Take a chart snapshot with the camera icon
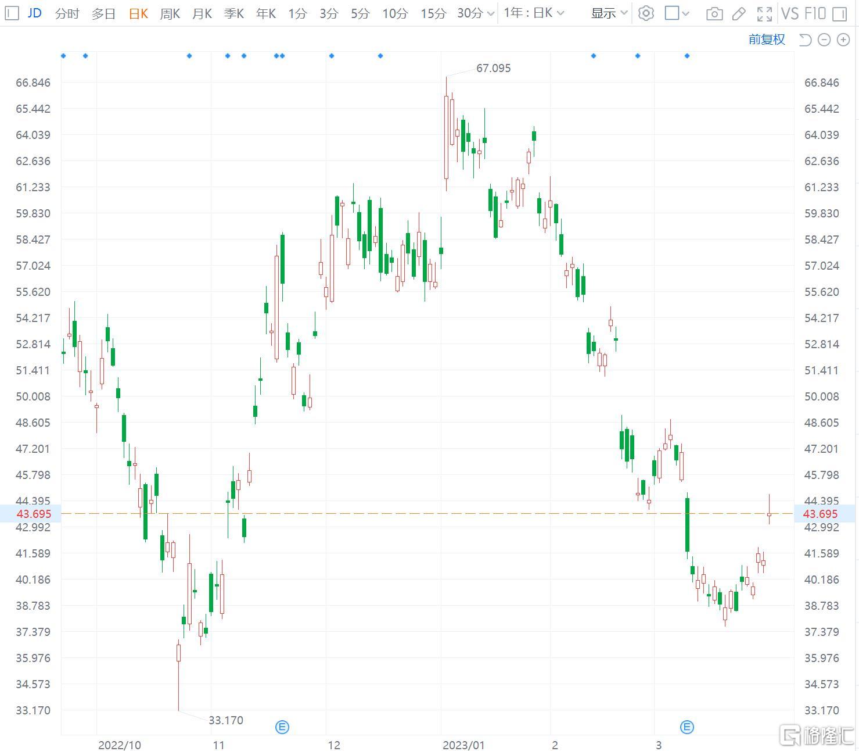Screen dimensions: 859x751 click(714, 13)
